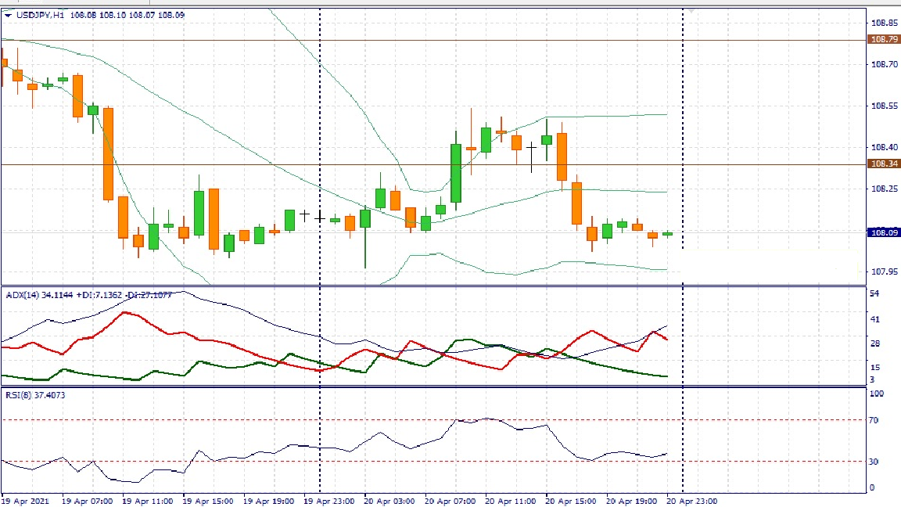Click the 19 Apr 15:00 time axis label
The width and height of the screenshot is (901, 507).
click(x=207, y=501)
